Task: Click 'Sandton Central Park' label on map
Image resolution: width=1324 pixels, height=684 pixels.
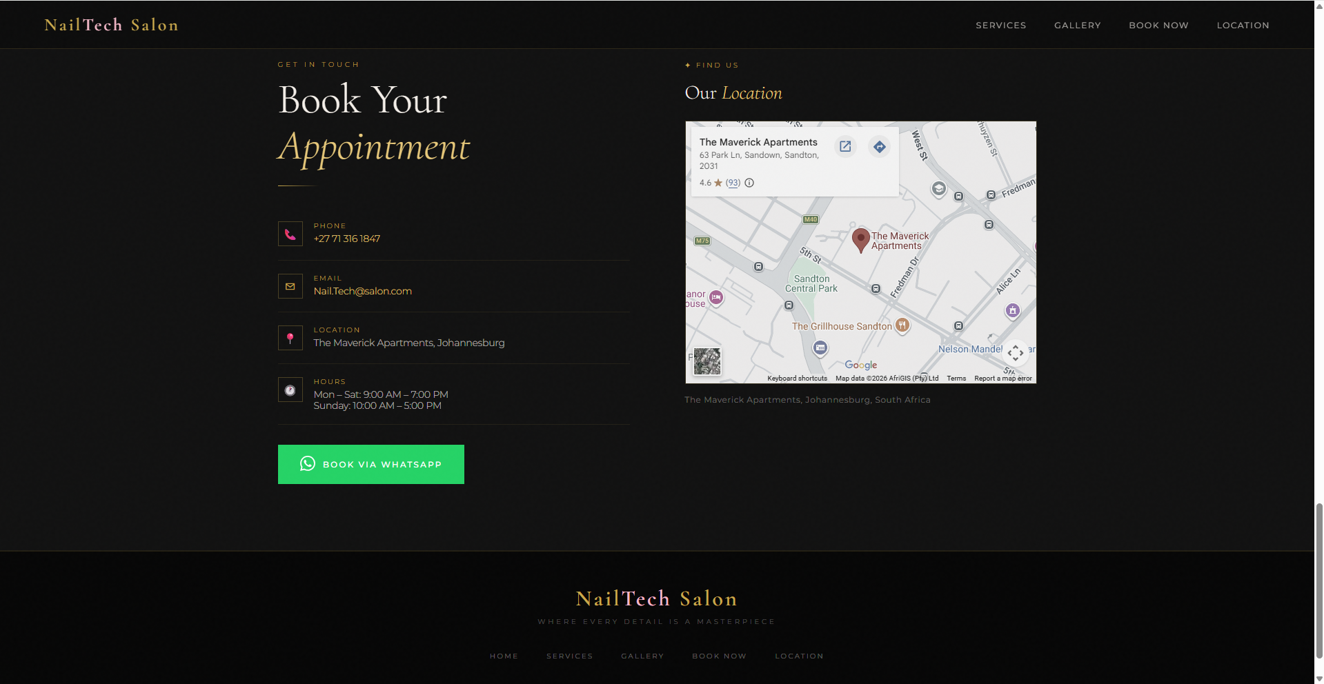Action: click(811, 283)
